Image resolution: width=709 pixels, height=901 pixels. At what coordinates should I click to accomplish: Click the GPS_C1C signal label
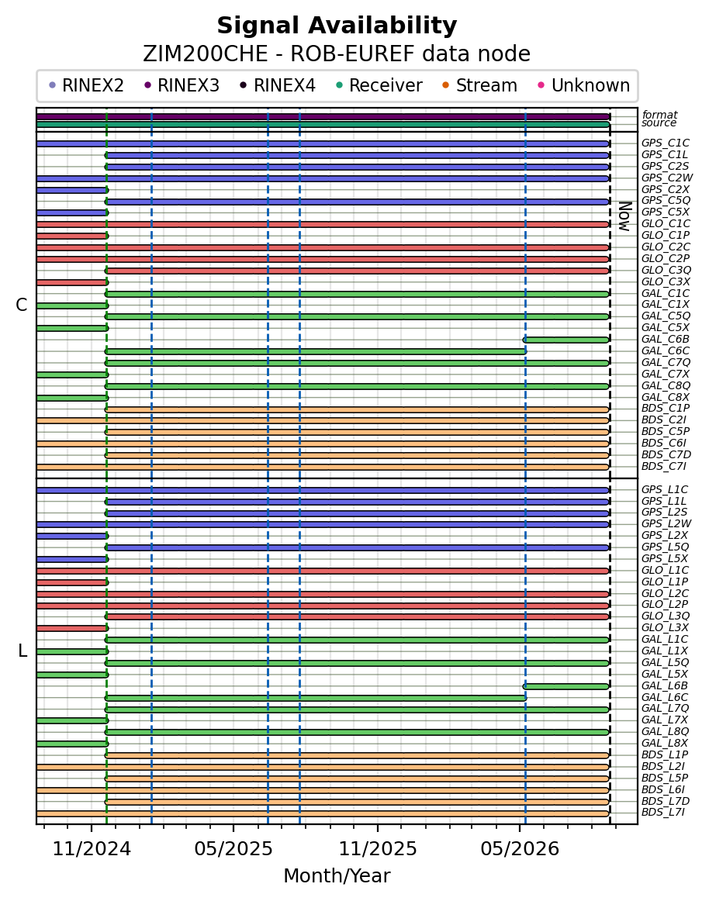point(666,143)
